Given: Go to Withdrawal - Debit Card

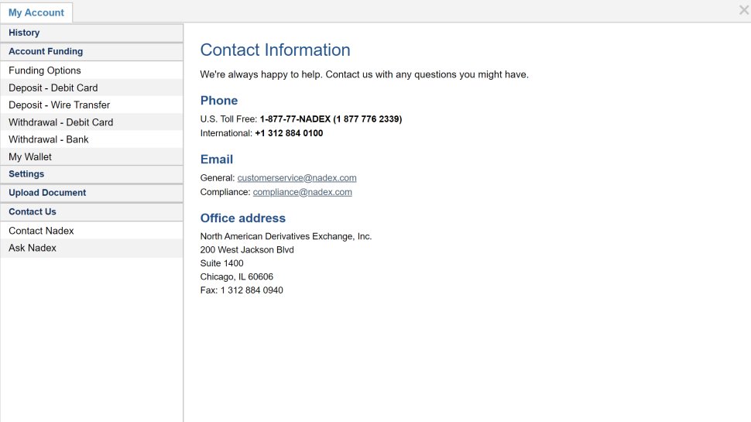Looking at the screenshot, I should pos(91,122).
